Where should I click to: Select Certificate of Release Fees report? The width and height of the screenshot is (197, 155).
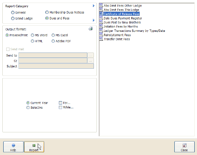pyautogui.click(x=121, y=14)
